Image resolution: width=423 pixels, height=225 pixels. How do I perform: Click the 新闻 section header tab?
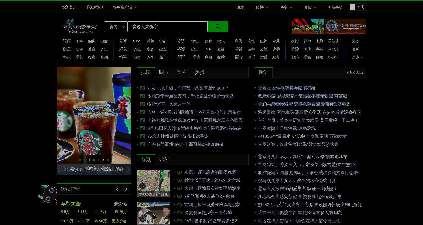pyautogui.click(x=264, y=72)
